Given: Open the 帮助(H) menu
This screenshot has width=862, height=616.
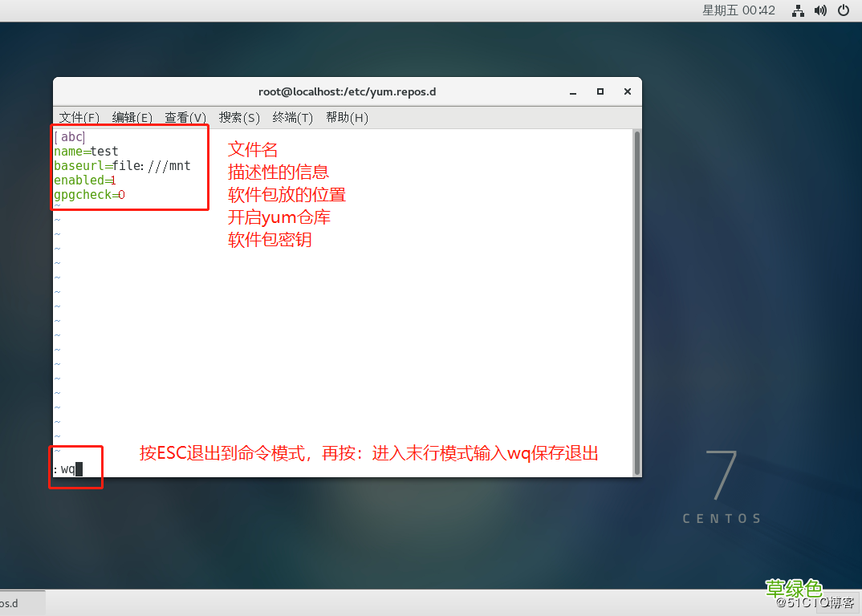Looking at the screenshot, I should 346,117.
